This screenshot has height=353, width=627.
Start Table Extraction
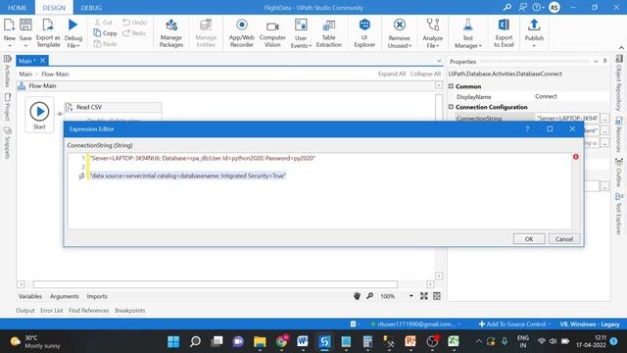329,33
